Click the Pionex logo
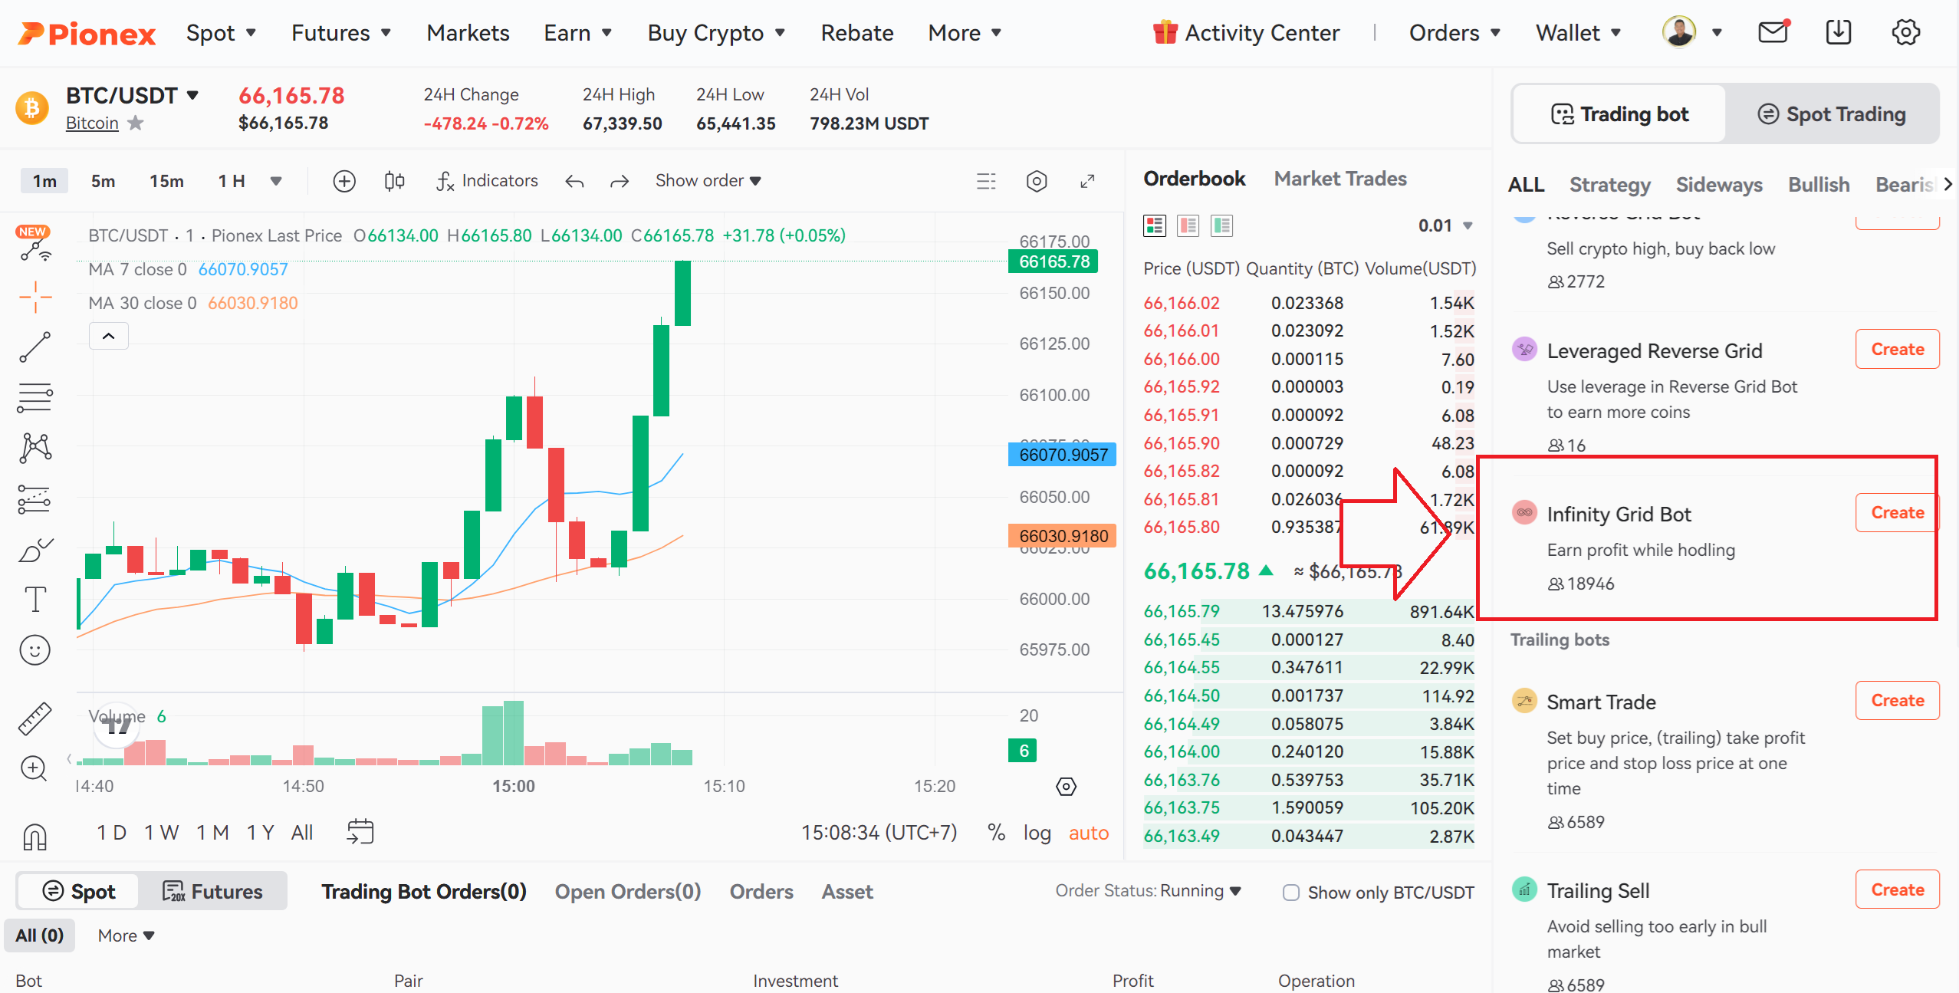Image resolution: width=1959 pixels, height=993 pixels. click(x=87, y=34)
